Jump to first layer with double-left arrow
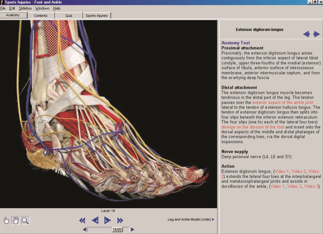323x234 pixels. point(82,220)
